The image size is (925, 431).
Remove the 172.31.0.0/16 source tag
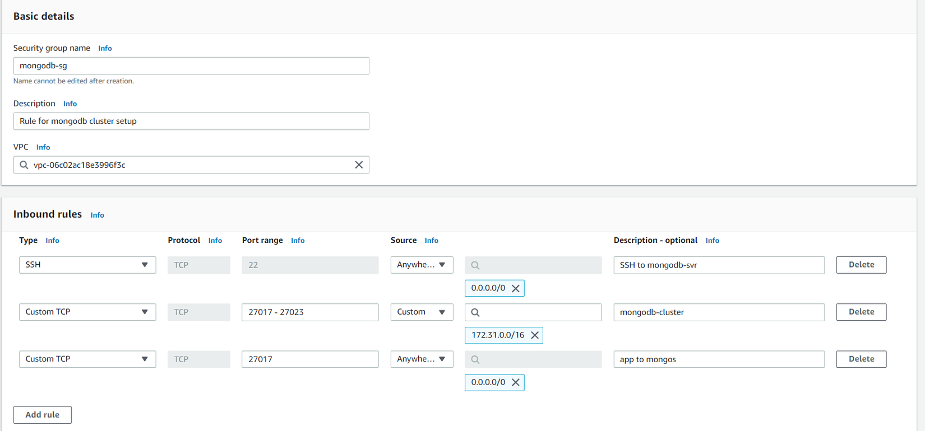[x=535, y=335]
